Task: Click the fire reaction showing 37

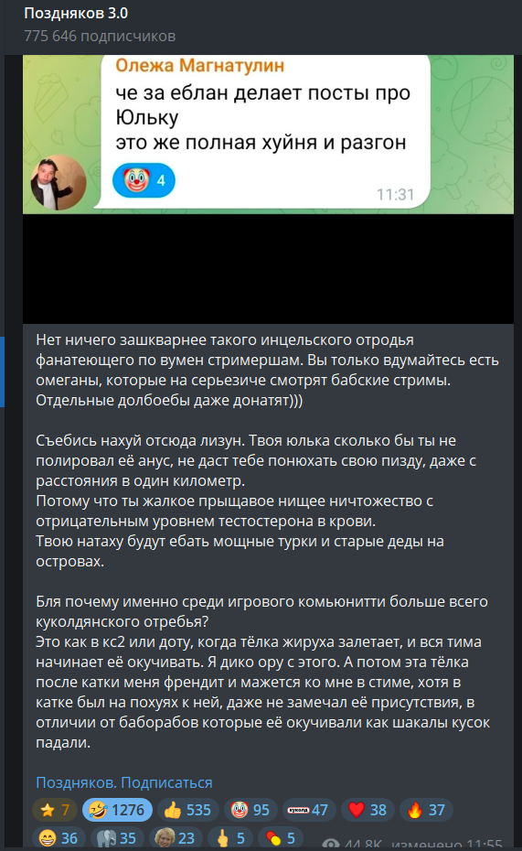Action: [425, 810]
